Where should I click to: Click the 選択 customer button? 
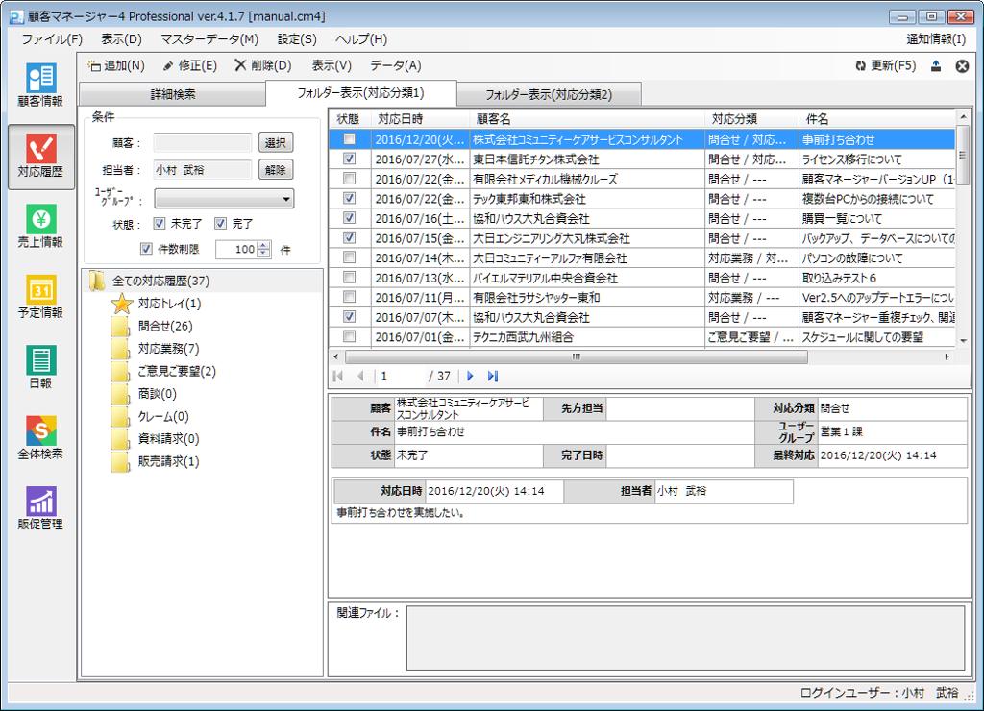[276, 143]
